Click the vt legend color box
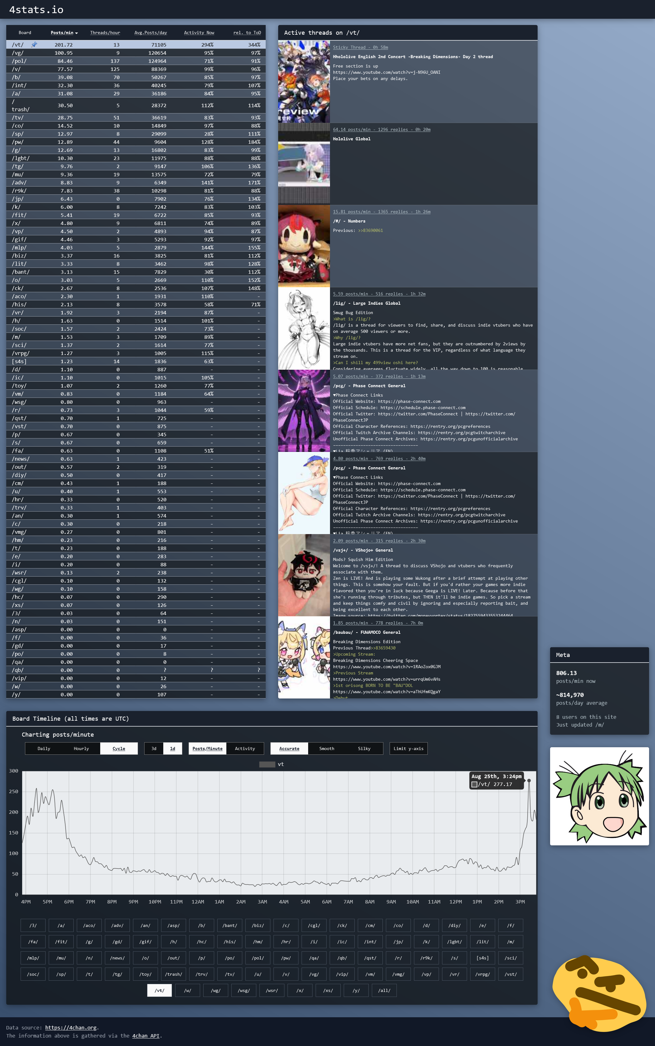This screenshot has height=1046, width=655. tap(267, 764)
